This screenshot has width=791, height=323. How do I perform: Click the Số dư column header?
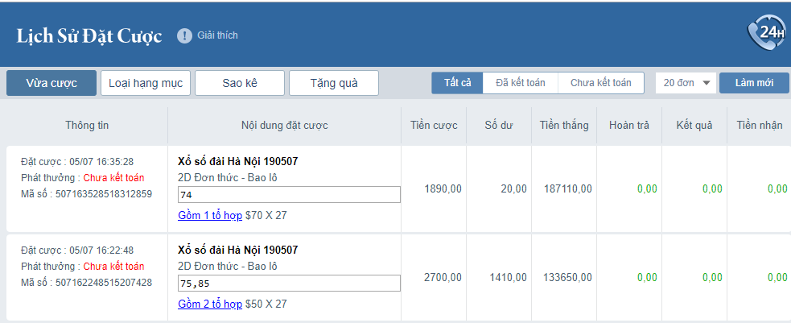pos(499,125)
